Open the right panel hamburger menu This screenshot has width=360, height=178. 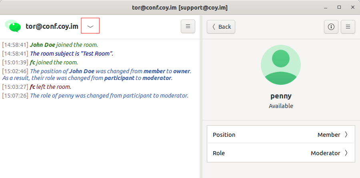348,27
